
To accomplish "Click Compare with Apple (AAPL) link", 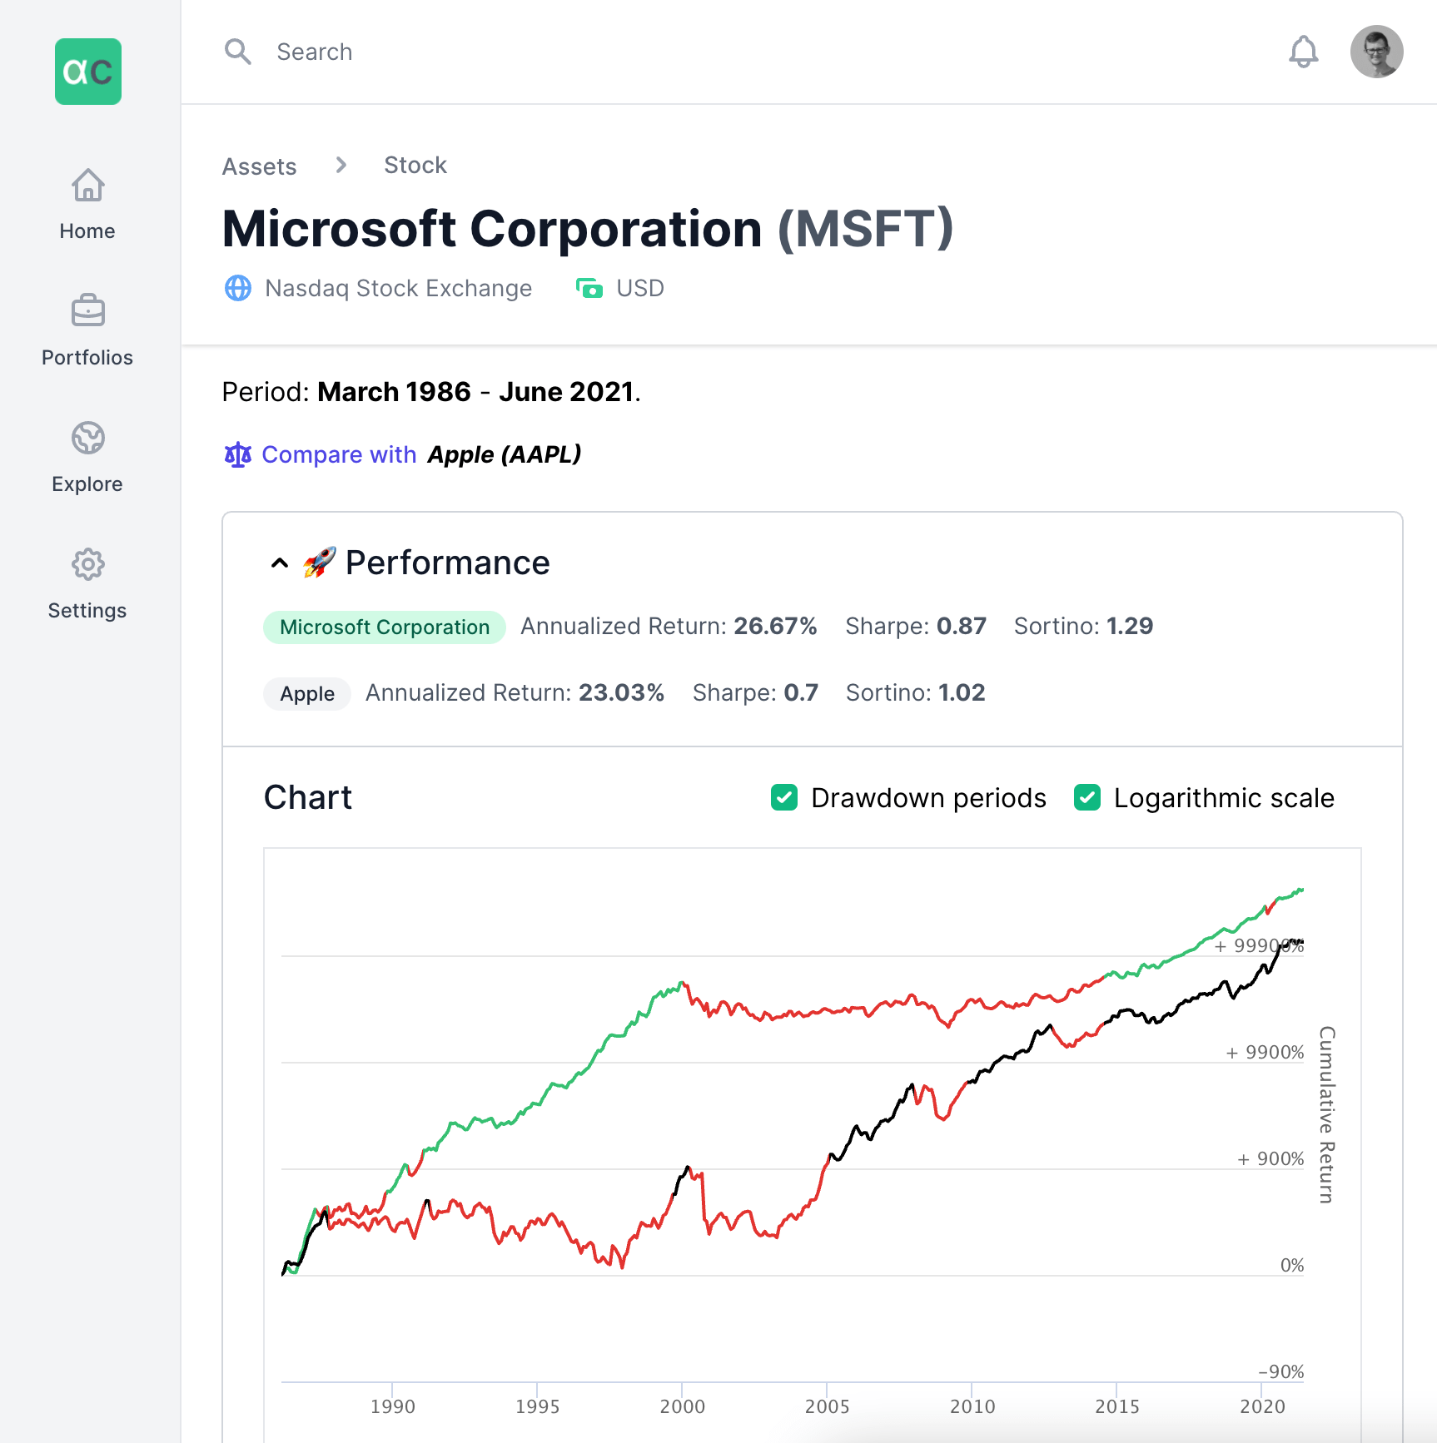I will pos(420,454).
